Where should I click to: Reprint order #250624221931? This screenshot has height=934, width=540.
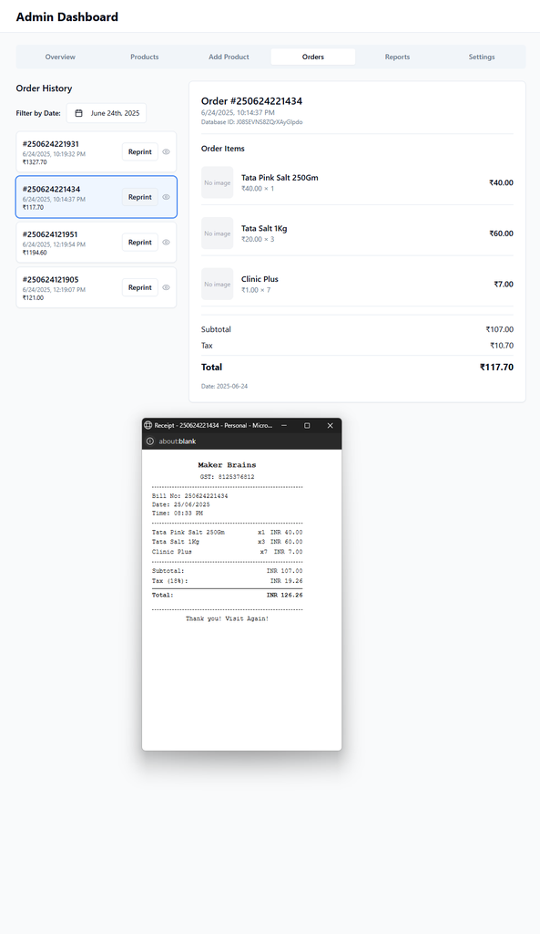tap(139, 152)
